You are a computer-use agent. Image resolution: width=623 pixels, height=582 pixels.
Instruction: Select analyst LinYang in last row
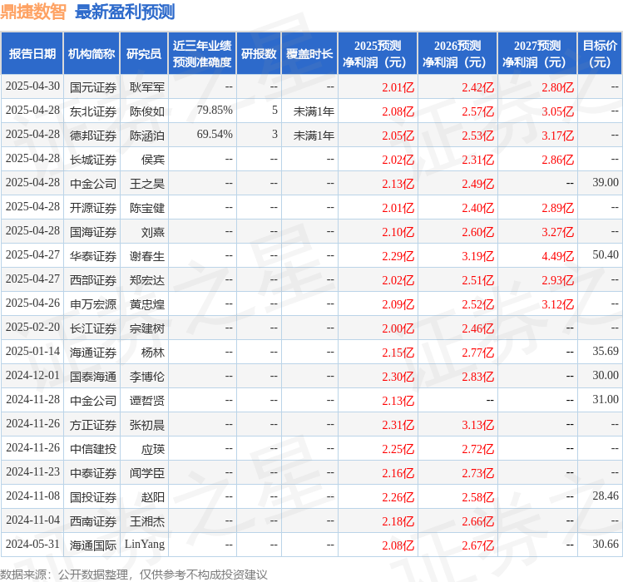145,545
